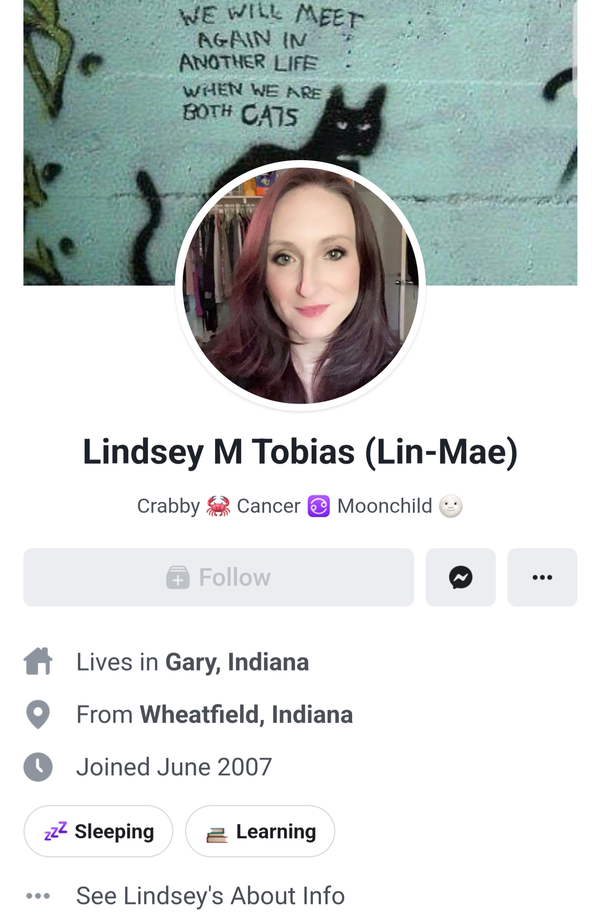Select the Sleeping hobby chip
This screenshot has height=917, width=600.
(x=98, y=831)
